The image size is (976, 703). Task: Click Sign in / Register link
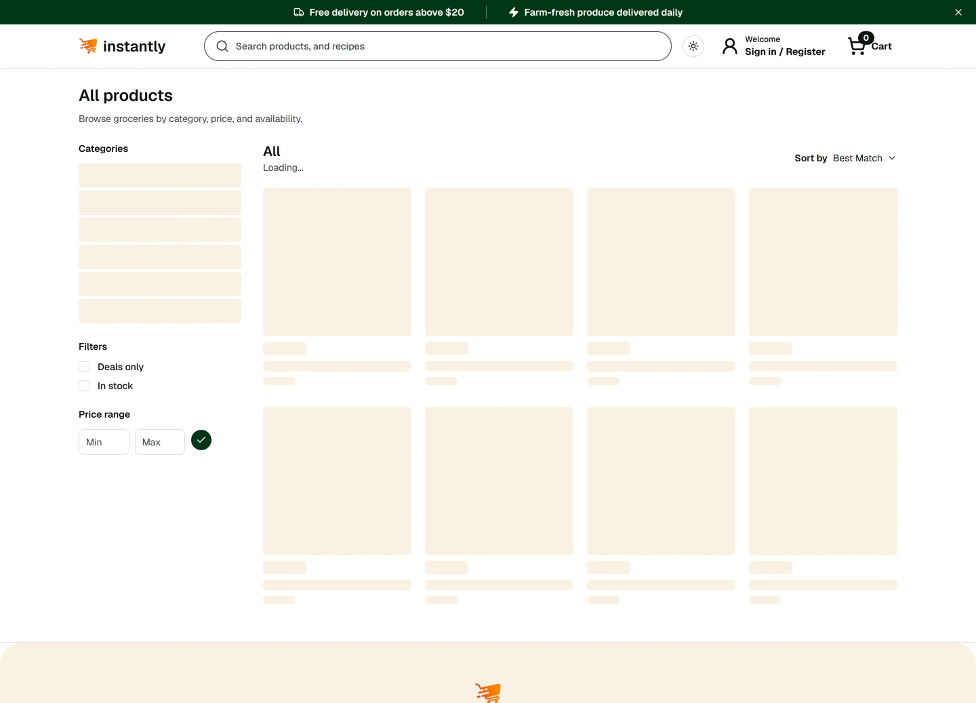point(785,52)
